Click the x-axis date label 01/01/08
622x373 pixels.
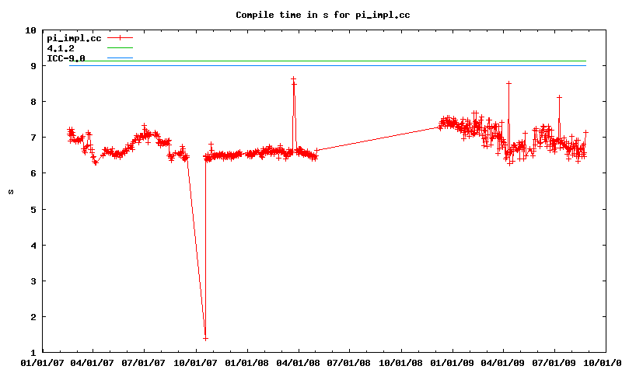click(247, 362)
